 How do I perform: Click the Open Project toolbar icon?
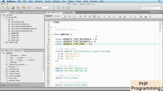[13, 8]
